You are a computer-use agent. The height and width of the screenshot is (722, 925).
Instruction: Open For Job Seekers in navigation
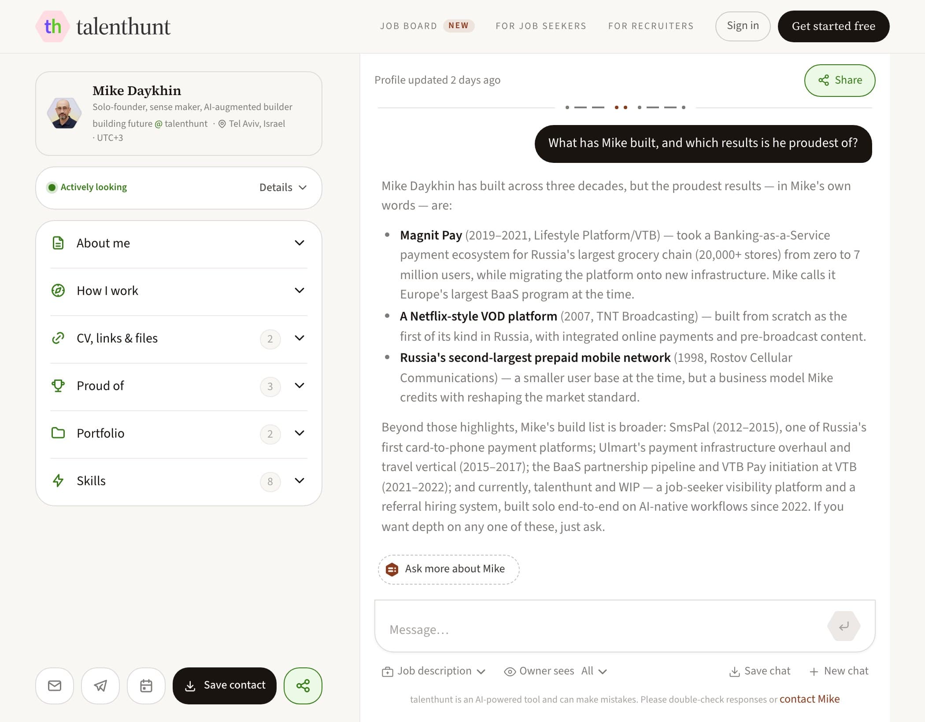541,26
